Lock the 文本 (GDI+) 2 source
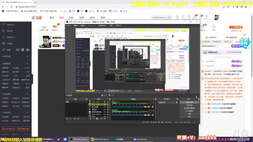The image size is (253, 142). [108, 104]
